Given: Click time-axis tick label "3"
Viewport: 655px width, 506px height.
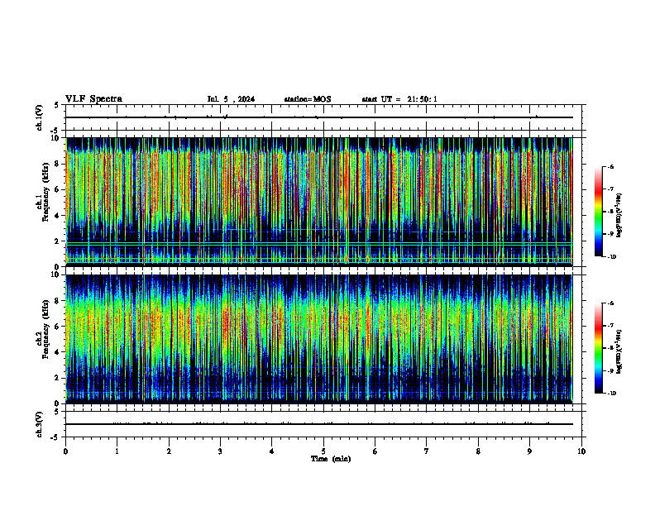Looking at the screenshot, I should pyautogui.click(x=220, y=451).
